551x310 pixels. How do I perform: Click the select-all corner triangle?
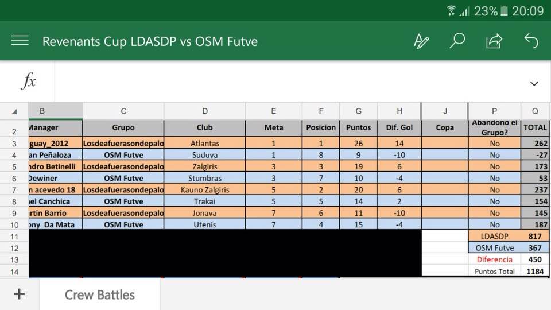[14, 111]
